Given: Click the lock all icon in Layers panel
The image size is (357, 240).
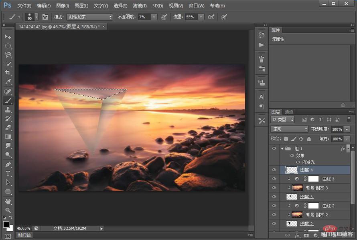Looking at the screenshot, I should [309, 139].
